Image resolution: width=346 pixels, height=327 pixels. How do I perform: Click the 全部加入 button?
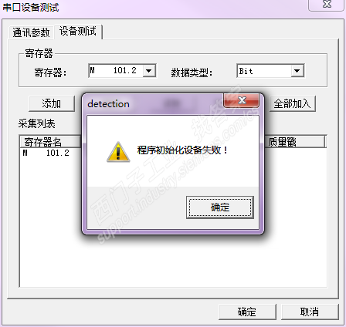coord(292,104)
